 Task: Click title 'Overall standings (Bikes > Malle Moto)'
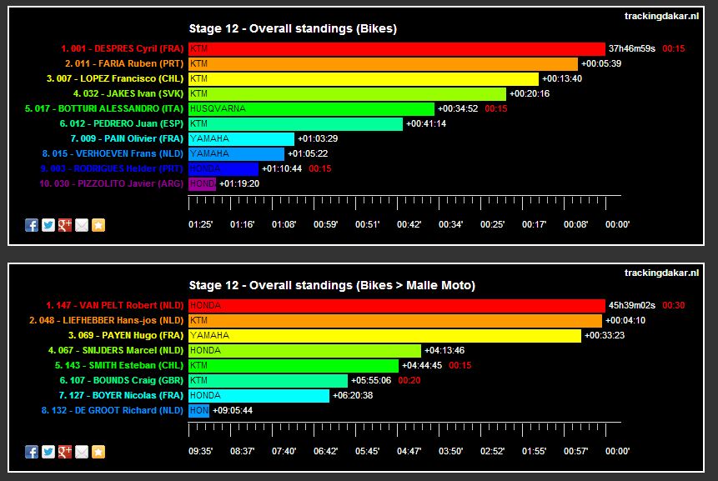coord(362,285)
